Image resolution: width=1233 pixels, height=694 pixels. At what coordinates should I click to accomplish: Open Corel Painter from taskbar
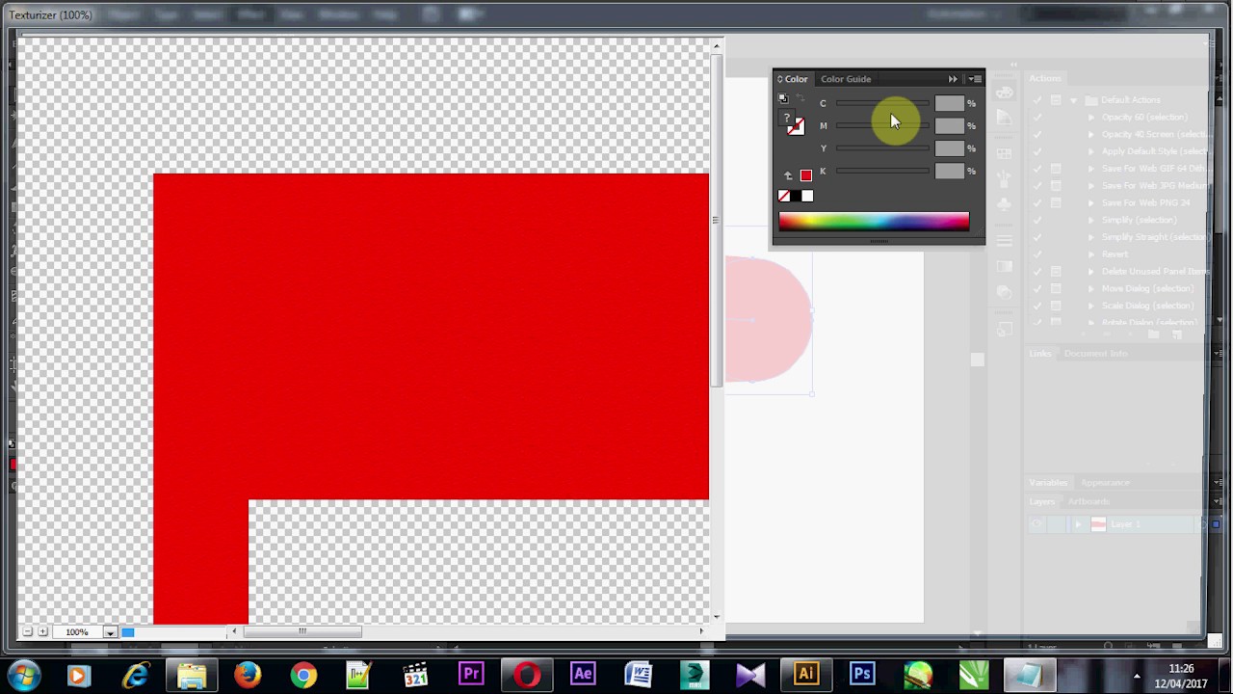click(x=918, y=675)
